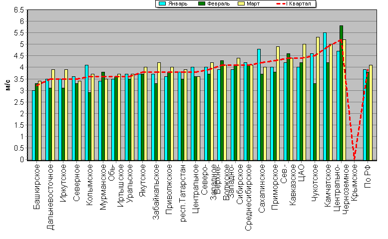Click the red dashed I Квартал legend marker
This screenshot has width=388, height=239.
[x=280, y=3]
